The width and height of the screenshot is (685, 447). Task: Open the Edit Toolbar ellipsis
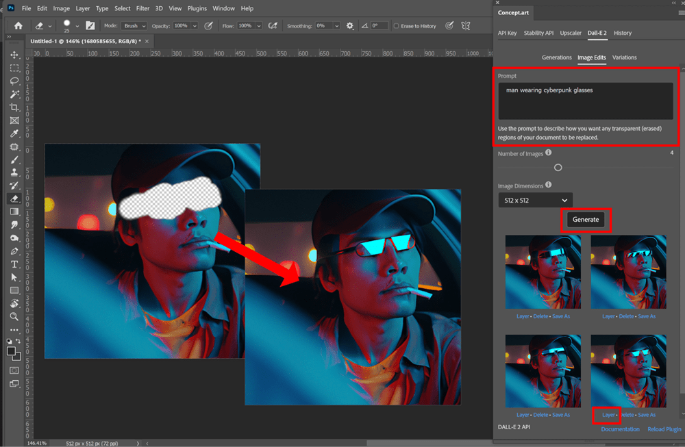tap(14, 330)
